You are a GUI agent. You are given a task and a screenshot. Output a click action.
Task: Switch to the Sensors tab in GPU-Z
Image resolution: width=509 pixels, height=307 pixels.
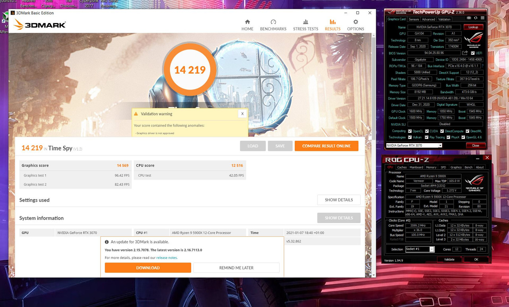click(x=414, y=19)
